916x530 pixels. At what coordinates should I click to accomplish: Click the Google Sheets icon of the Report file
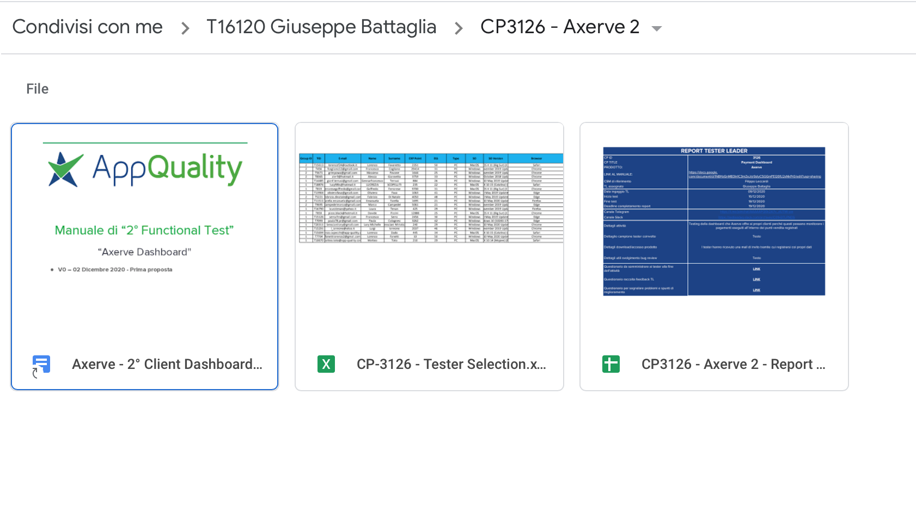pyautogui.click(x=611, y=364)
